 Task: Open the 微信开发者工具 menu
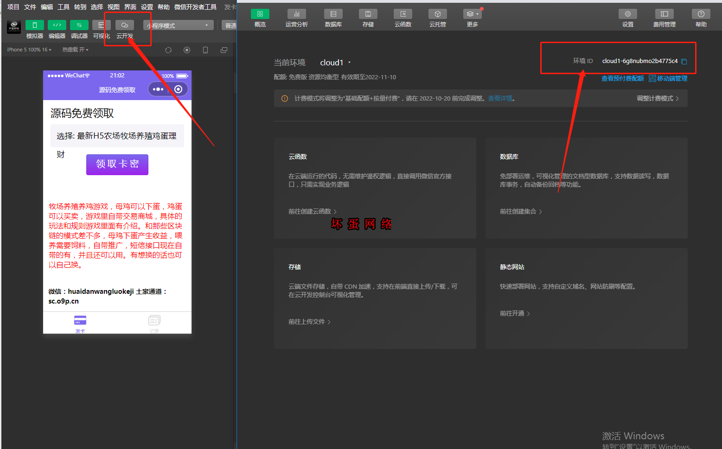195,7
